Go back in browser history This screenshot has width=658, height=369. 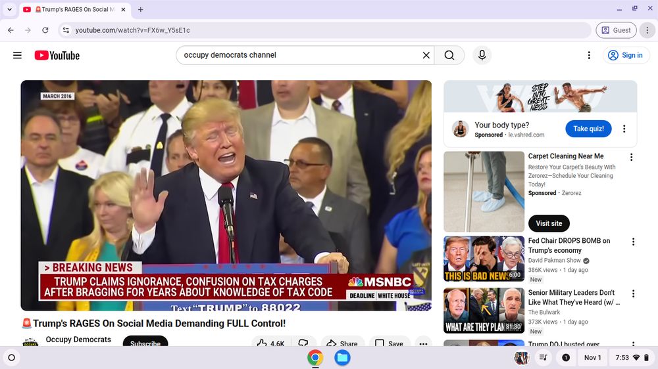pos(11,30)
